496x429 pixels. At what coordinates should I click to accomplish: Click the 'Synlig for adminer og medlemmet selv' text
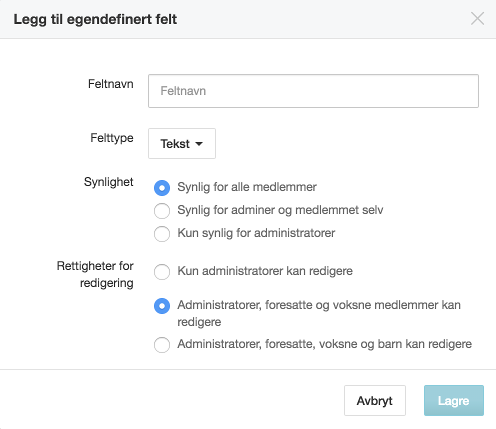(x=280, y=210)
